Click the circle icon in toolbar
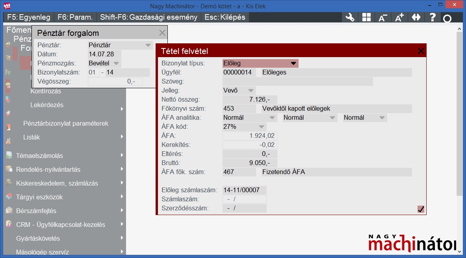Screen dimensions: 466x258 (447, 19)
